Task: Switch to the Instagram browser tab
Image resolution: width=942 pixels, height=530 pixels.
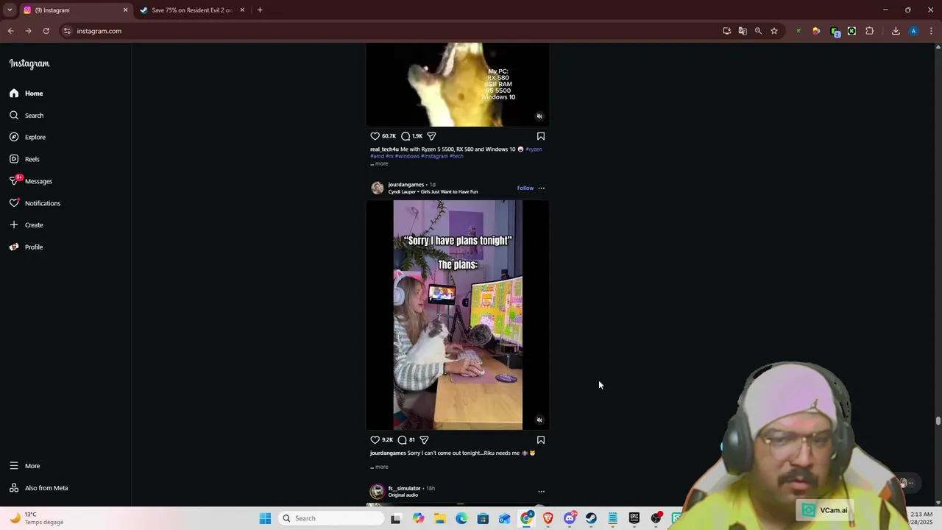Action: (74, 10)
